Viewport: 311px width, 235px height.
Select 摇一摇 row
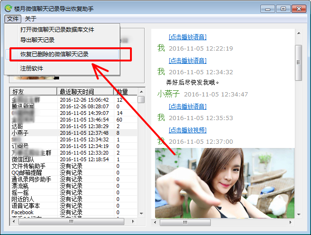pyautogui.click(x=74, y=192)
